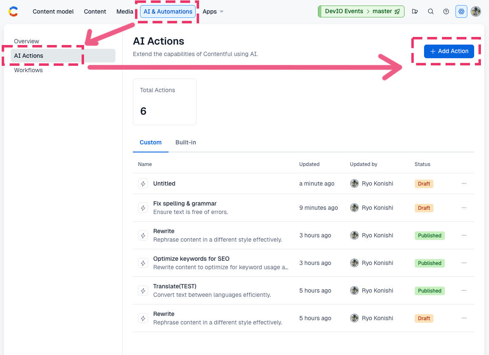
Task: Open the DevIO Events master environment switcher
Action: [x=361, y=11]
